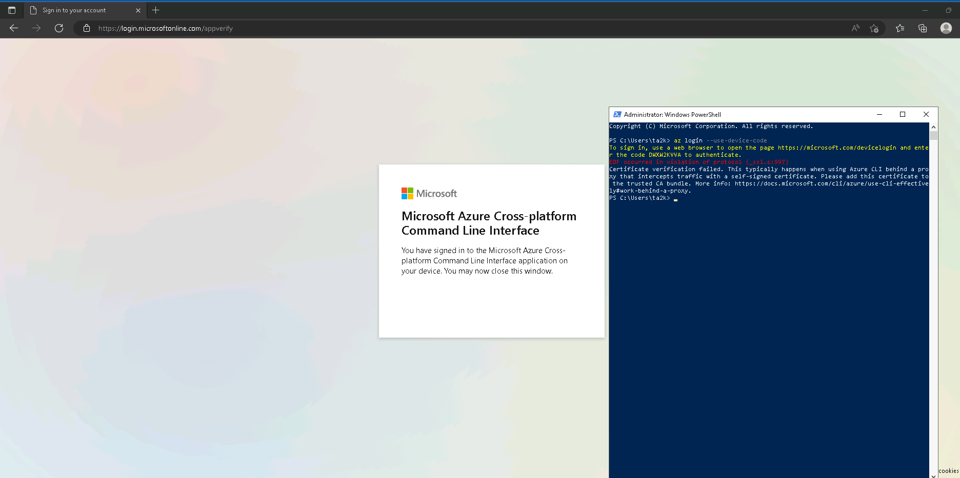Image resolution: width=960 pixels, height=478 pixels.
Task: Open the browser profile avatar
Action: tap(946, 28)
